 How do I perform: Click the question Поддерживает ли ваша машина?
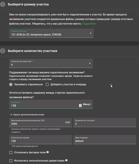pos(47,72)
